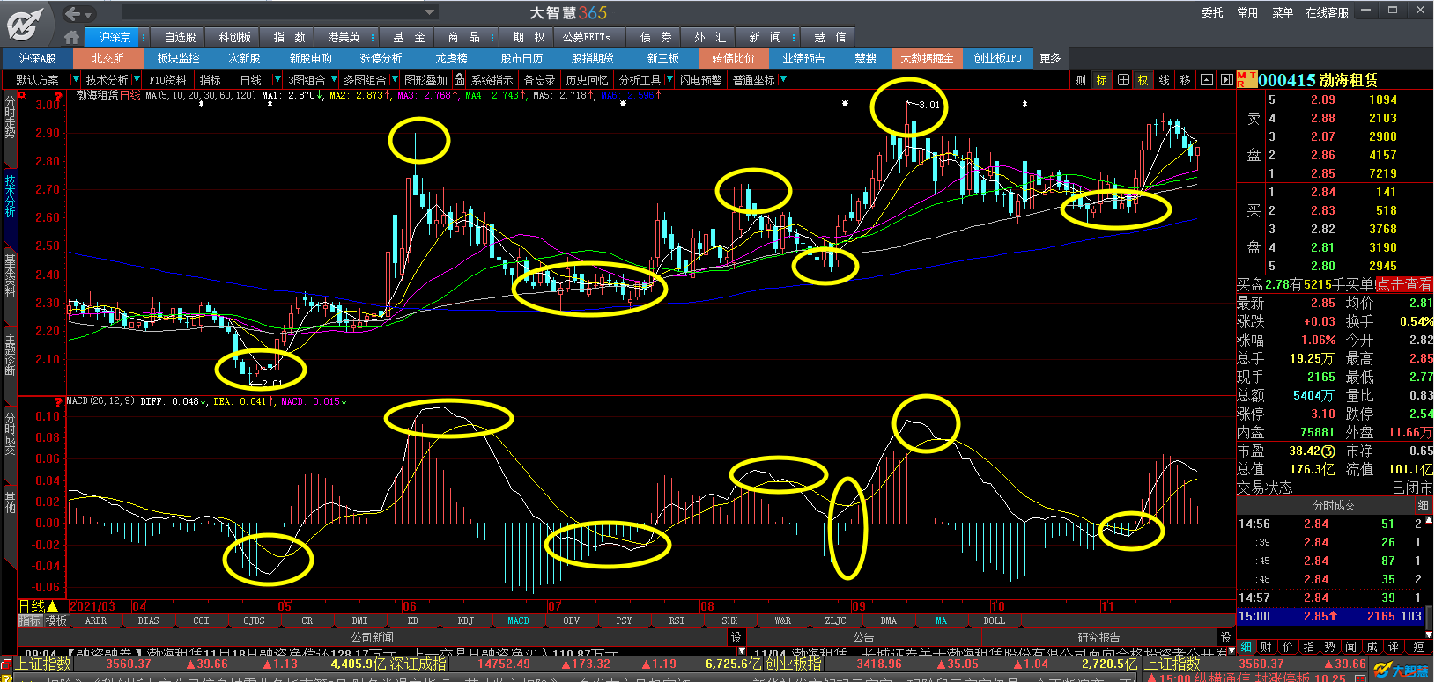Image resolution: width=1435 pixels, height=682 pixels.
Task: Select the BOLL indicator tab
Action: coord(994,620)
